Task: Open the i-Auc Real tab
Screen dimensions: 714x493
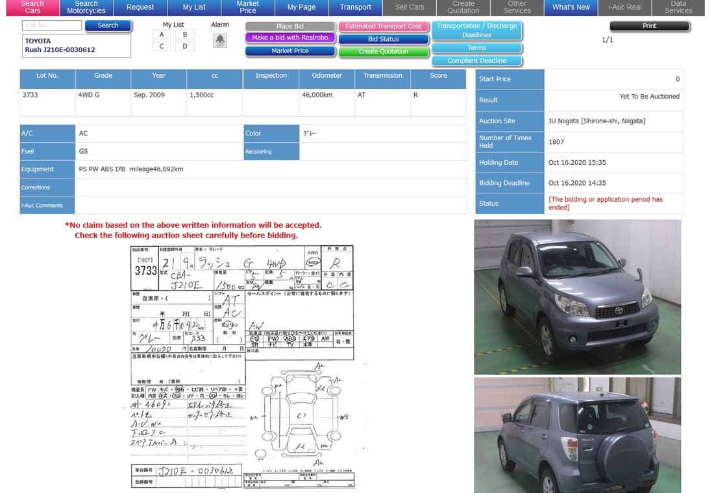Action: [x=624, y=7]
